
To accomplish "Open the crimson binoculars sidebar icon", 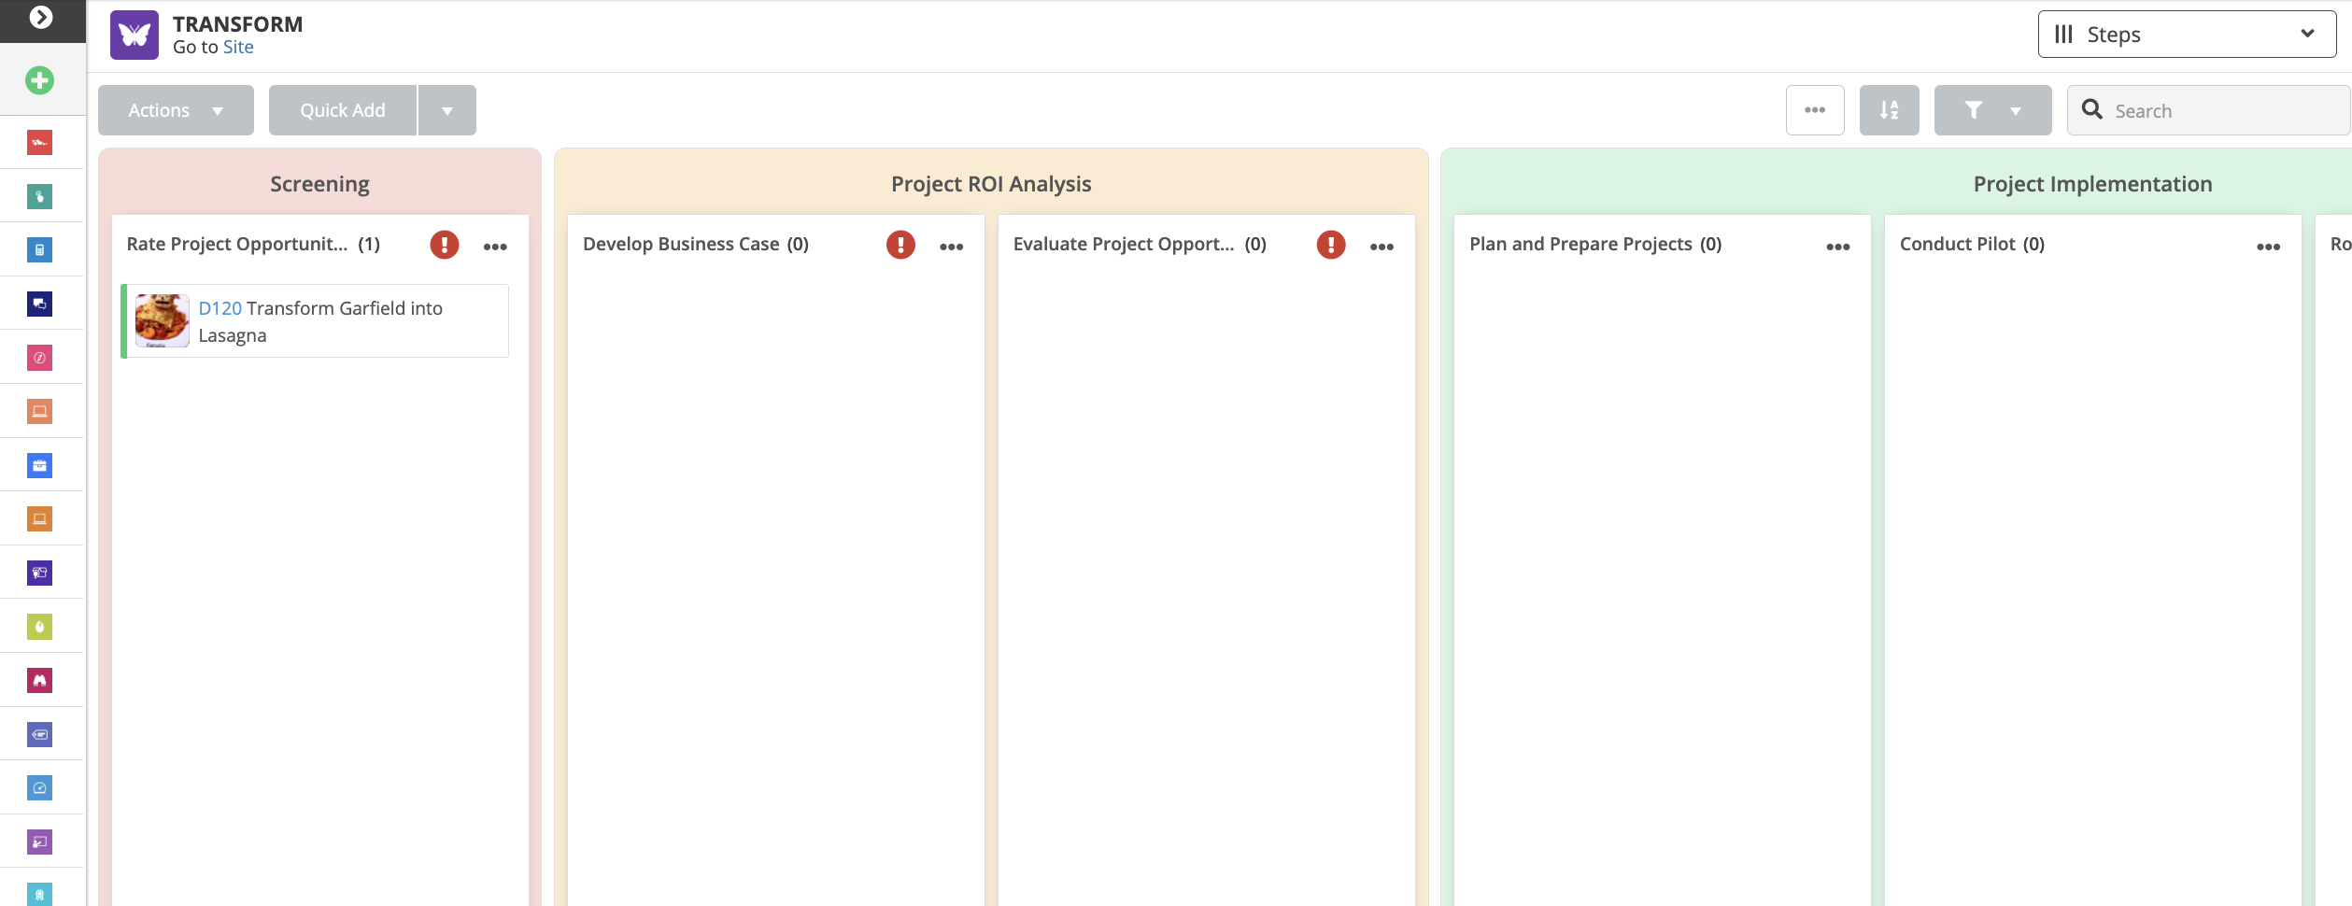I will (39, 680).
